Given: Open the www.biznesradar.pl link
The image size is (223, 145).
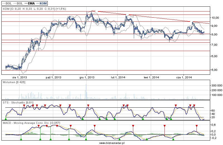Looking at the screenshot, I should click(x=112, y=143).
